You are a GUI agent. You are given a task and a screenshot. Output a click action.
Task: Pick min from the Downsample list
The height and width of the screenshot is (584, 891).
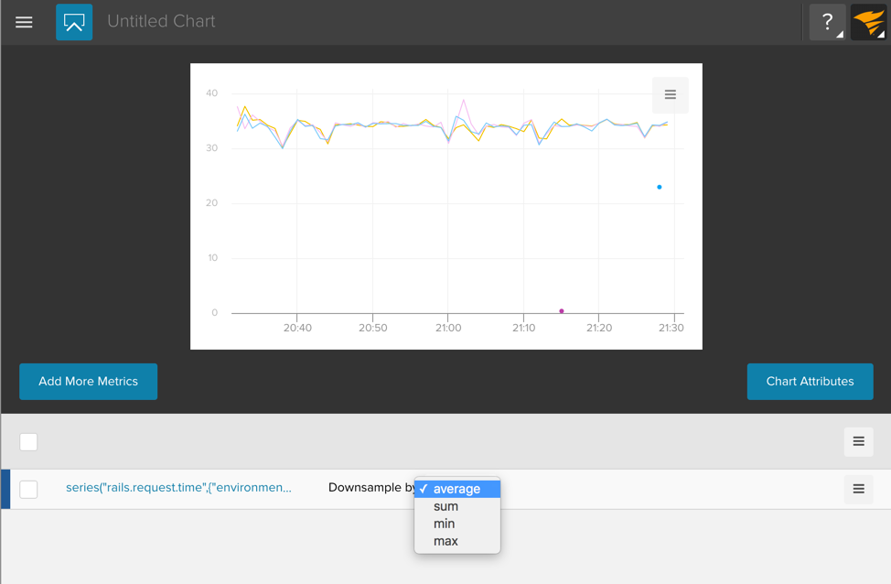pos(445,524)
